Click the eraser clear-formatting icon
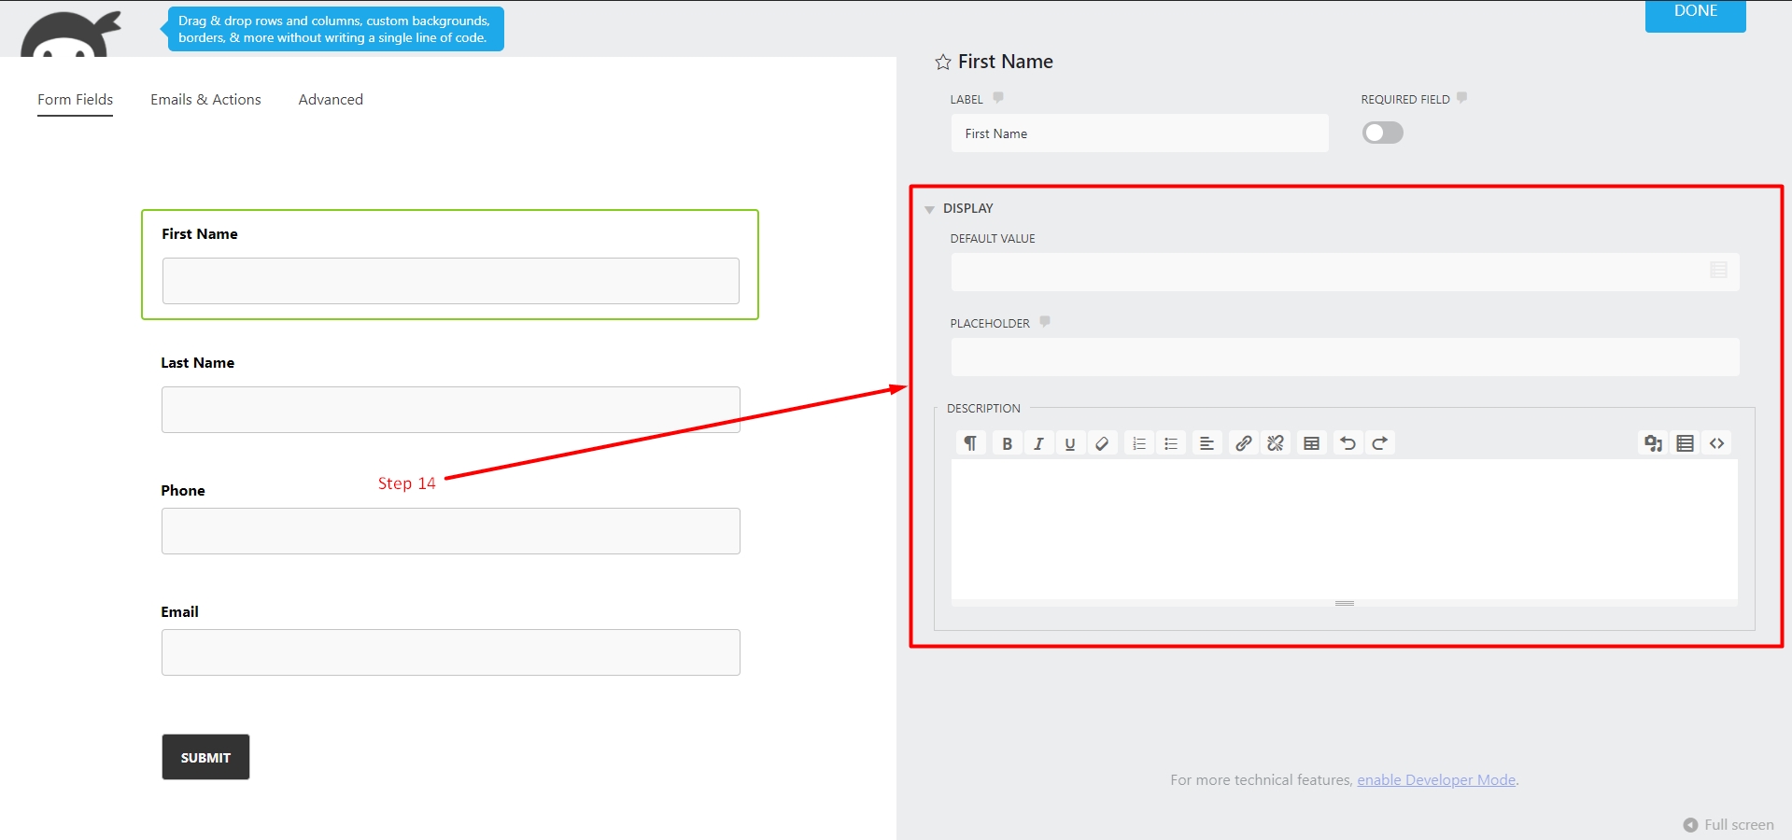 (1102, 443)
